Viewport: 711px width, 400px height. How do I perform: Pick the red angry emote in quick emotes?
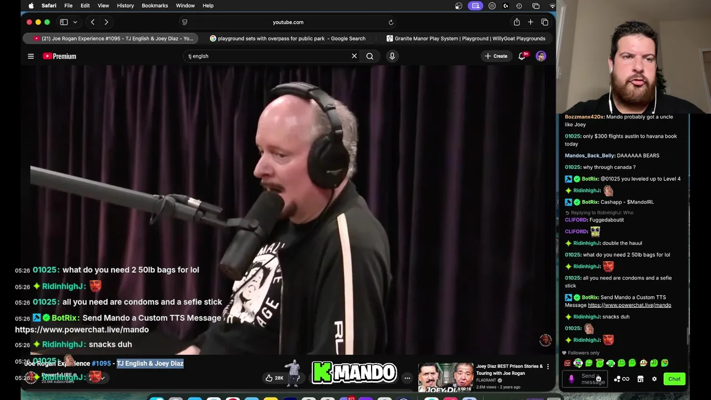click(567, 363)
